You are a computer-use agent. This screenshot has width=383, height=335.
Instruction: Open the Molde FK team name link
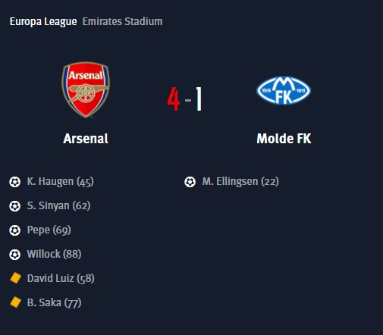click(284, 139)
